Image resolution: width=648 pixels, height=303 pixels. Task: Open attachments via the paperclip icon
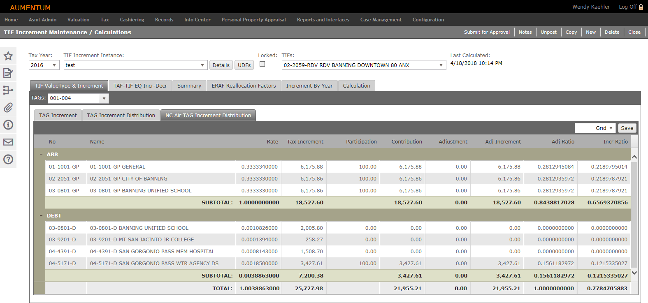(x=8, y=108)
